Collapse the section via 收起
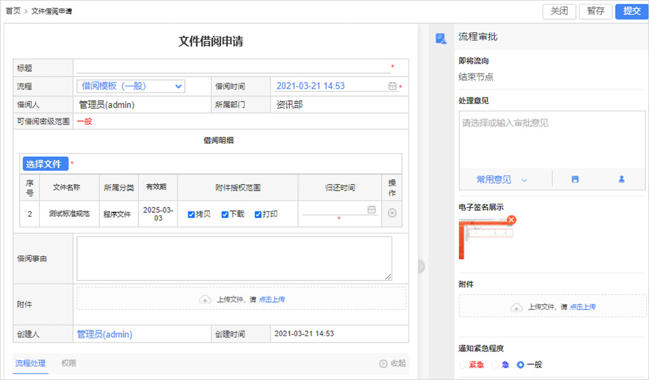 [393, 363]
